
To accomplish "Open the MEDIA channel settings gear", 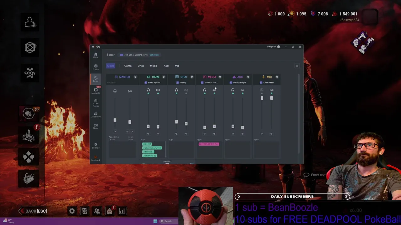I will pos(220,77).
